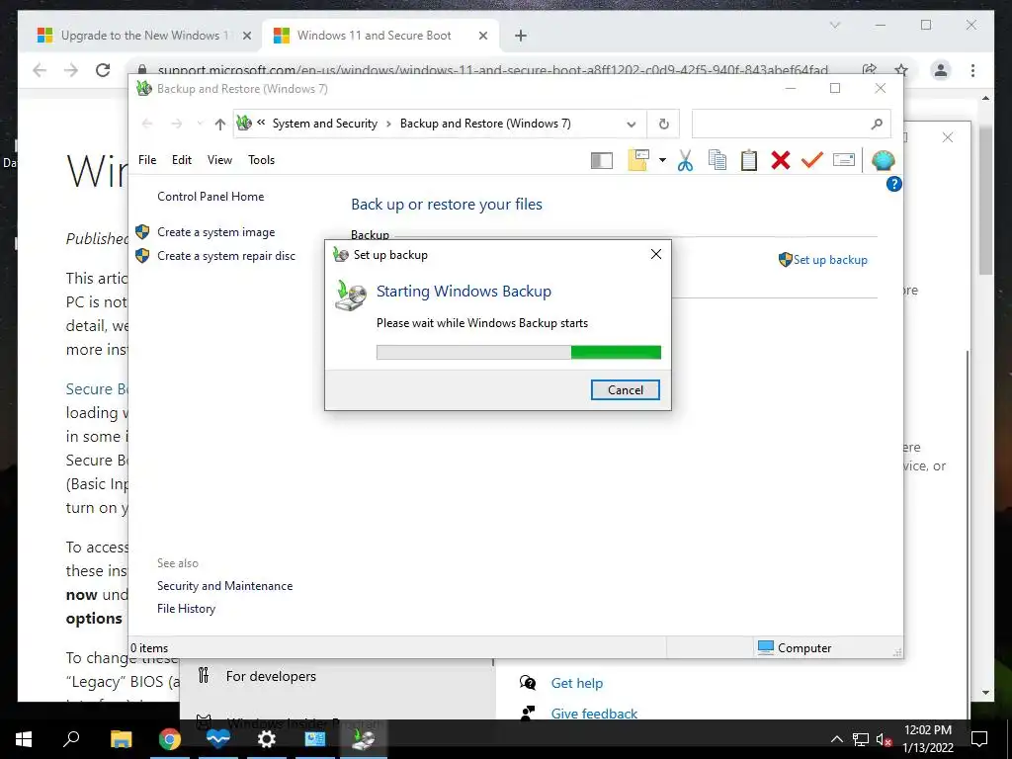Image resolution: width=1012 pixels, height=759 pixels.
Task: Reload the Chrome page
Action: (103, 70)
